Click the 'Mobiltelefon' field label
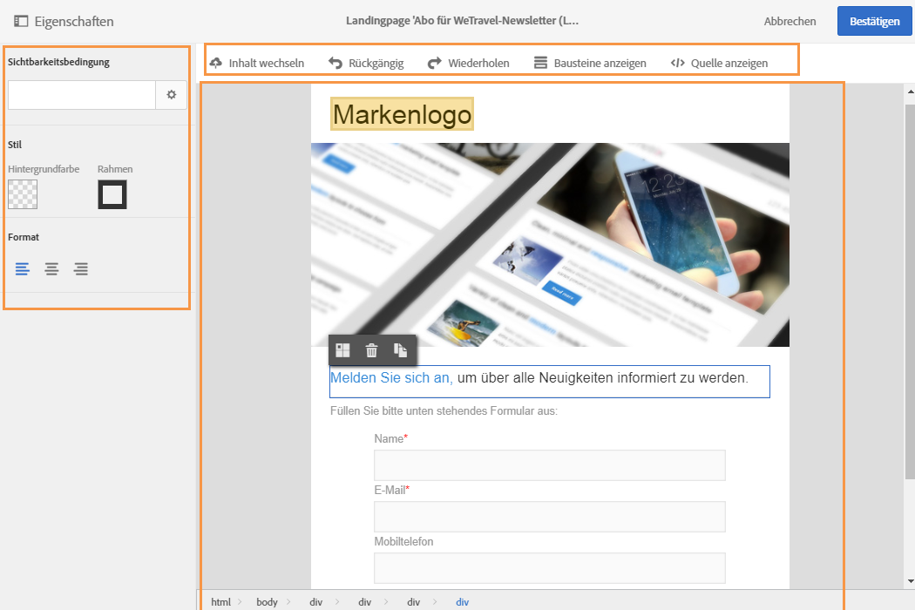This screenshot has height=610, width=915. (403, 542)
